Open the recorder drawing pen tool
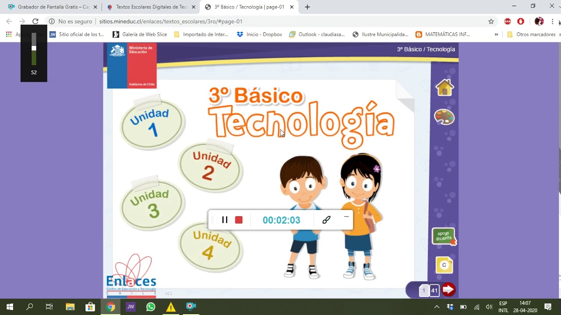This screenshot has height=315, width=561. click(326, 220)
